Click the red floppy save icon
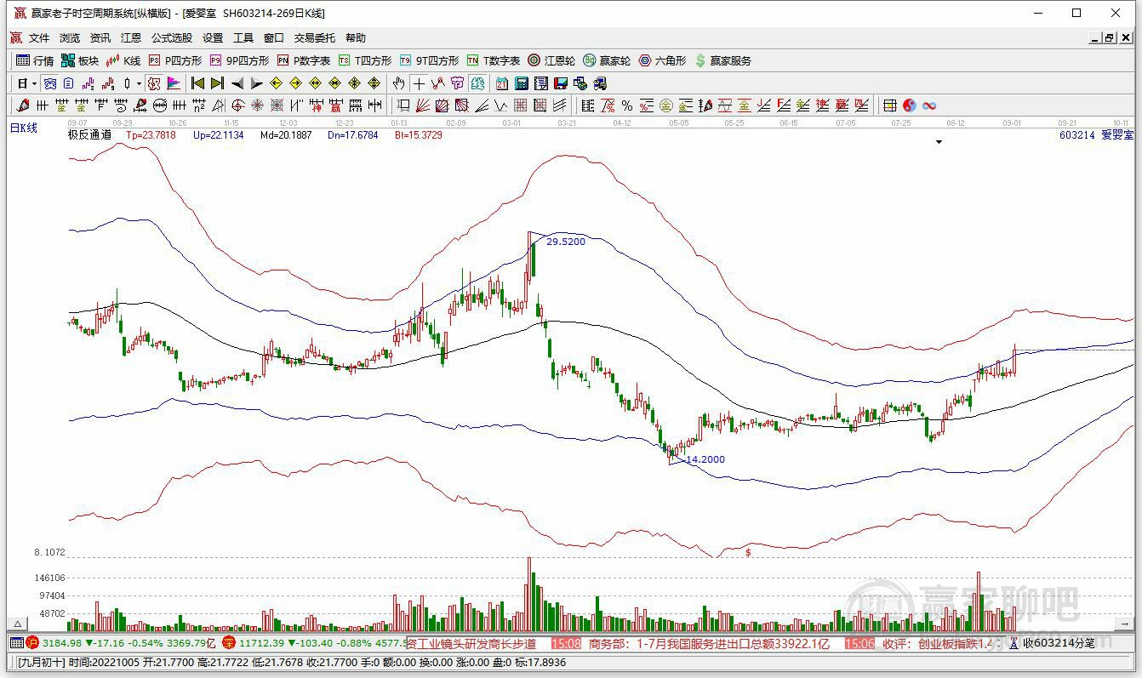 click(561, 83)
